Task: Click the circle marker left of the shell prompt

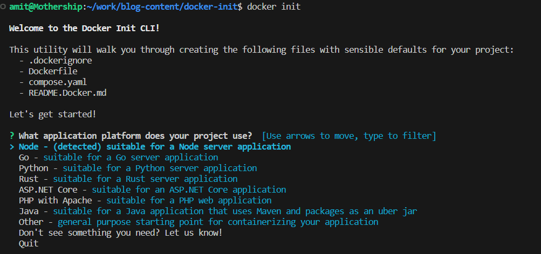Action: point(3,6)
